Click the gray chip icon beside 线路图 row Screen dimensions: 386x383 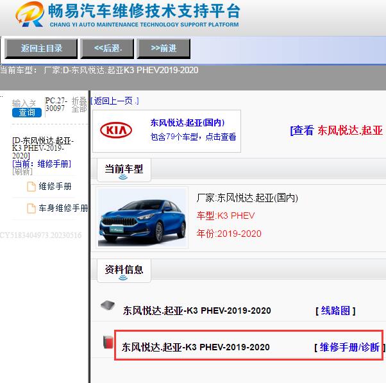108,305
